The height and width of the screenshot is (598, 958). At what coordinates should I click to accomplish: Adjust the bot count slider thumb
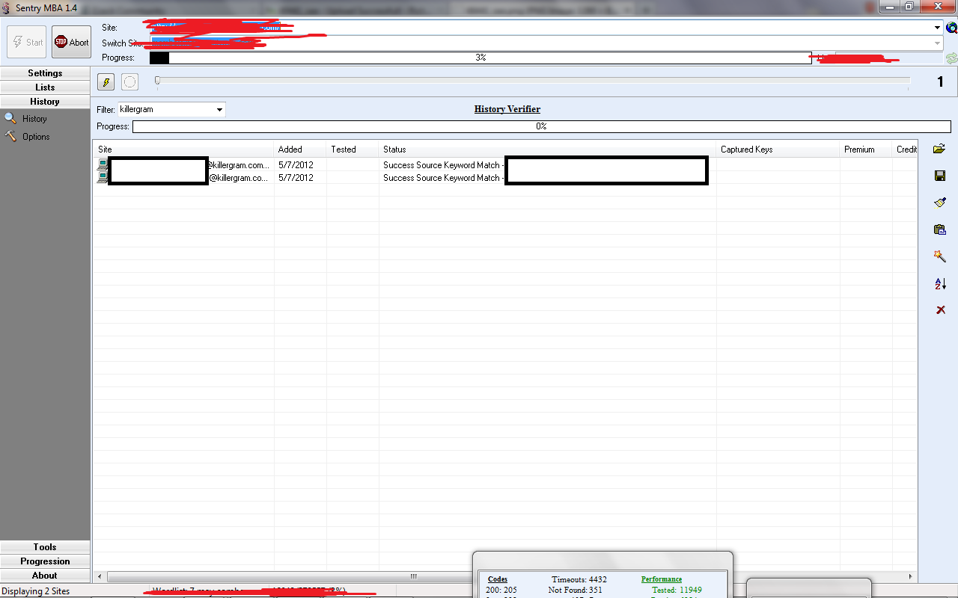157,80
